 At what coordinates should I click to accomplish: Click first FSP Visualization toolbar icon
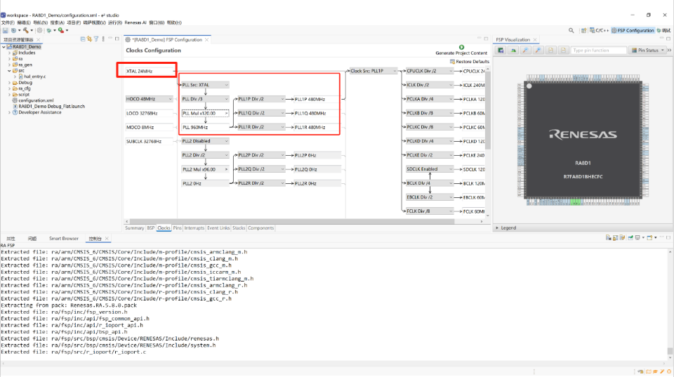pyautogui.click(x=501, y=51)
